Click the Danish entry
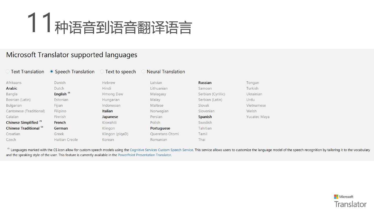This screenshot has height=210, width=374. pyautogui.click(x=60, y=83)
